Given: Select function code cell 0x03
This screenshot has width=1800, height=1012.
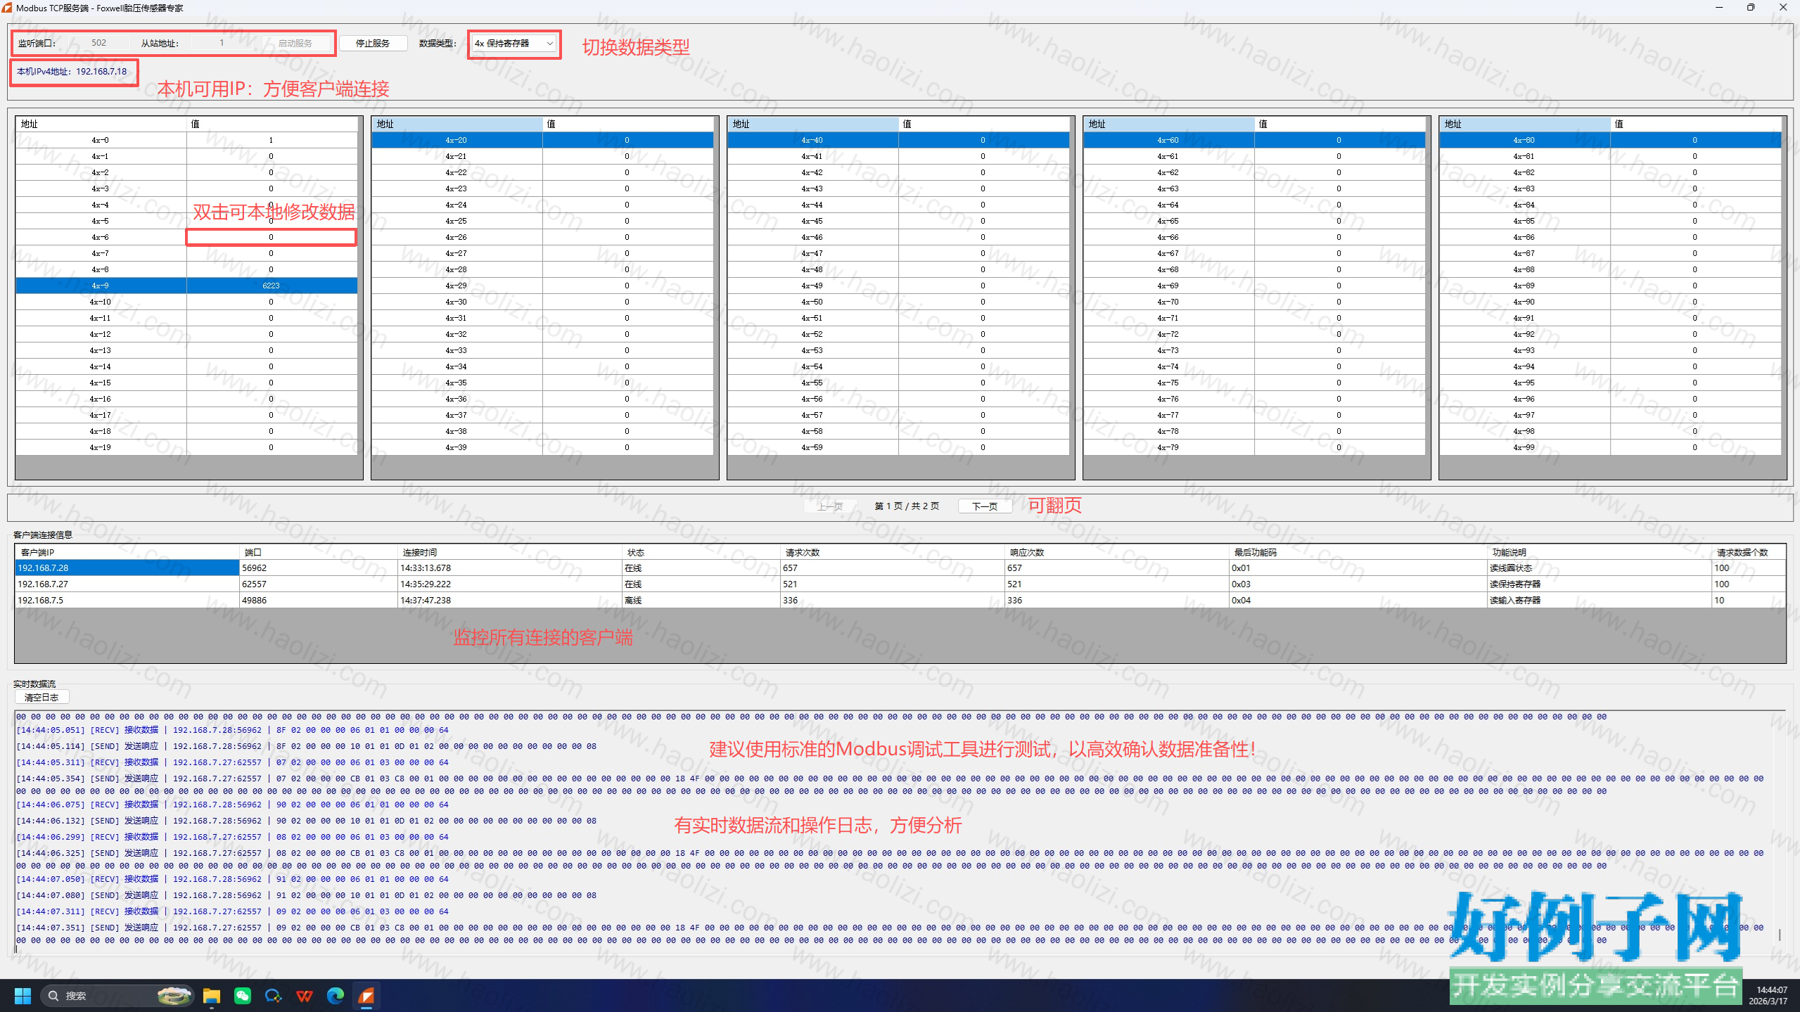Looking at the screenshot, I should pyautogui.click(x=1358, y=584).
